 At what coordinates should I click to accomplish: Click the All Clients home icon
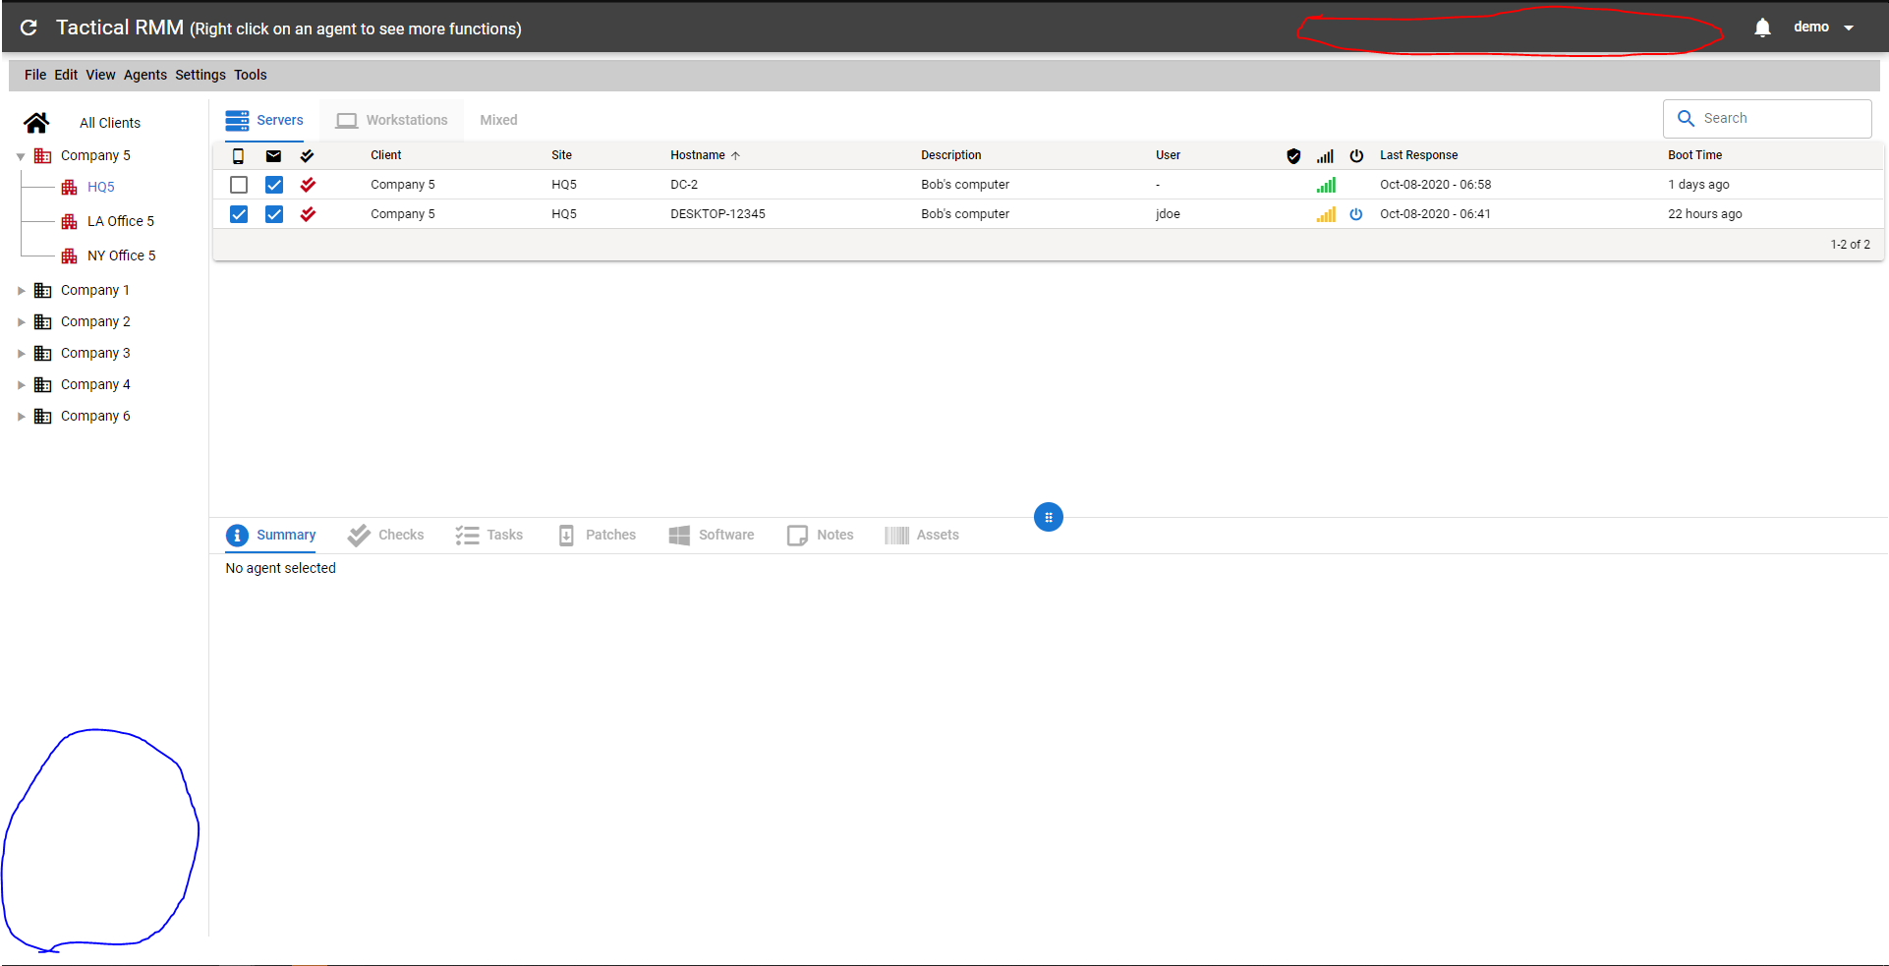tap(36, 123)
